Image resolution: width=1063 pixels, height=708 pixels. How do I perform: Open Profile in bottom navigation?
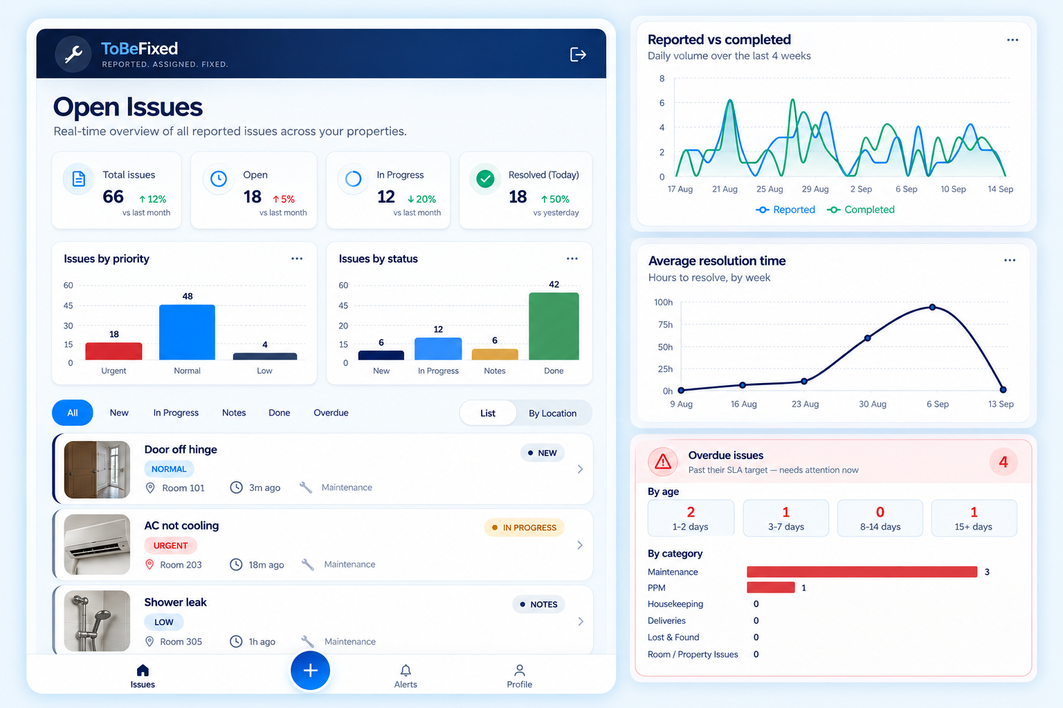519,676
